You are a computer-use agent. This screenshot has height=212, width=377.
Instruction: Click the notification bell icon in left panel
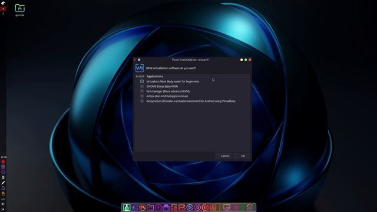click(3, 188)
